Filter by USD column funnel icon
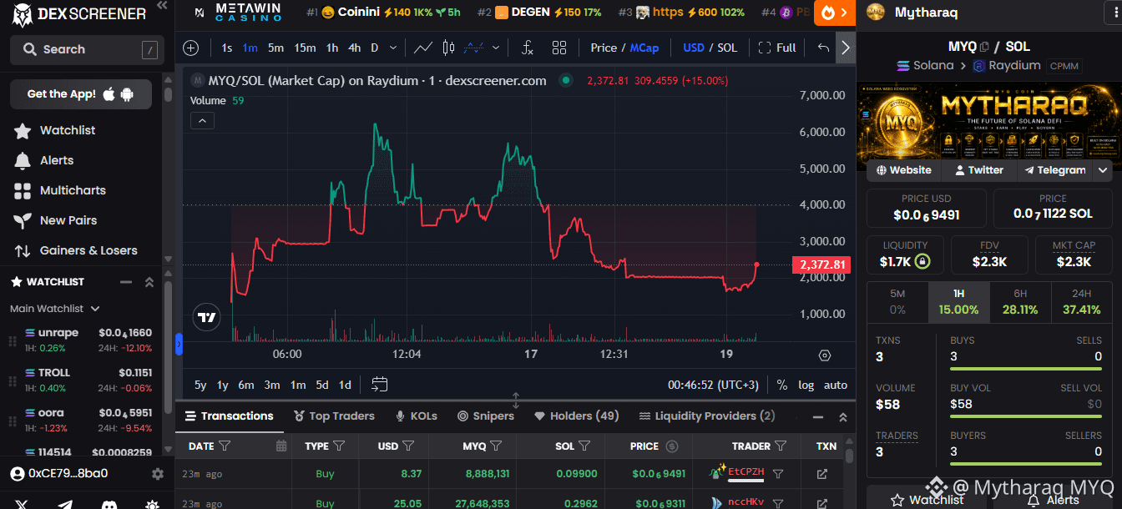1122x509 pixels. coord(408,446)
